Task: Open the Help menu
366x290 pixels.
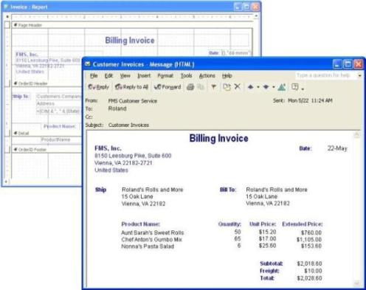Action: (227, 76)
